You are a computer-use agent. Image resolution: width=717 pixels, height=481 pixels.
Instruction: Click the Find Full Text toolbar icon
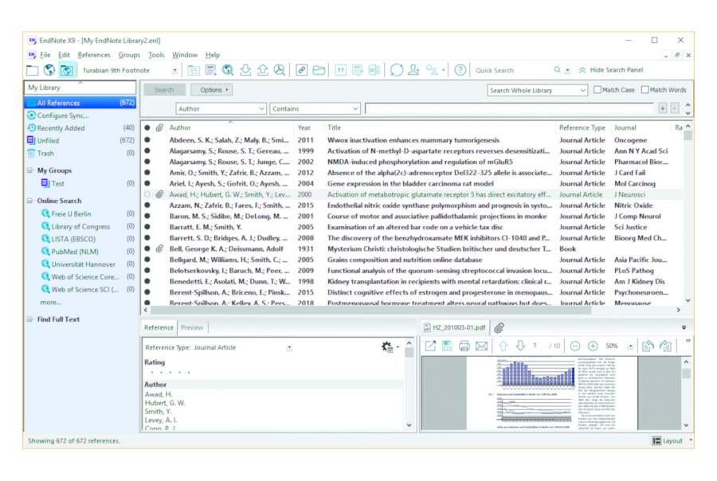pyautogui.click(x=280, y=70)
